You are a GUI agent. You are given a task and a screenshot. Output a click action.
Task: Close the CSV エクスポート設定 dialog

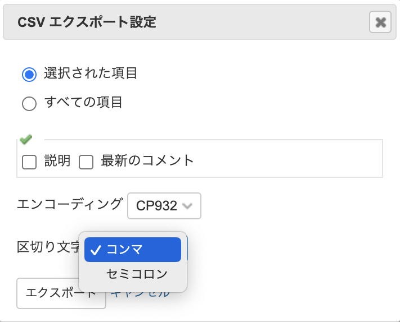[380, 22]
